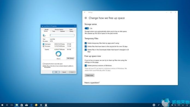Click the Change how we free up space title
Viewport: 190px width, 107px height.
[107, 18]
